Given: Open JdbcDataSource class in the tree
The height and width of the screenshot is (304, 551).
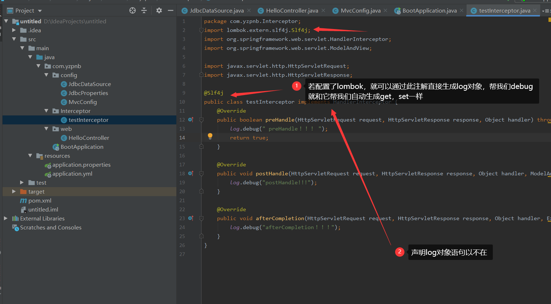Looking at the screenshot, I should [x=89, y=84].
